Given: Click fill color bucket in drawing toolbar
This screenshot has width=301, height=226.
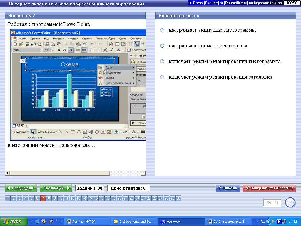Looking at the screenshot, I should point(116,132).
